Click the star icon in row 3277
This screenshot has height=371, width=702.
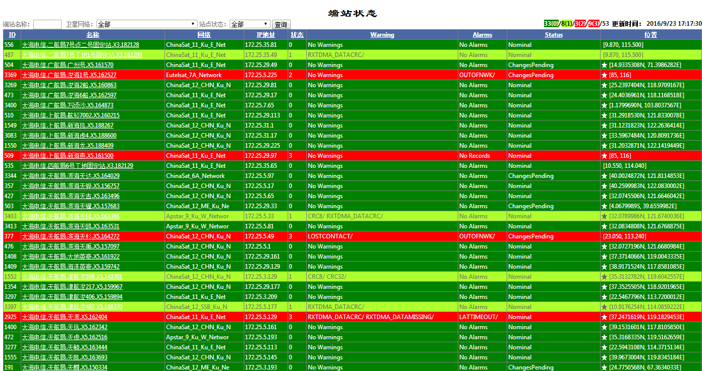pos(604,347)
